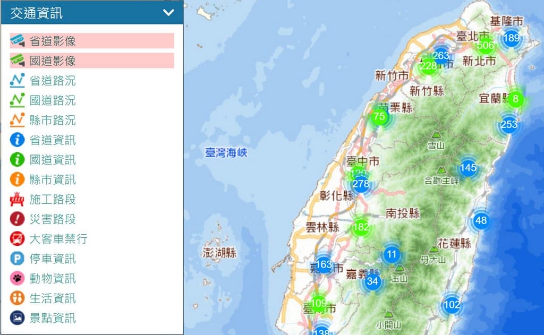Click the 雲林縣 map label

322,228
